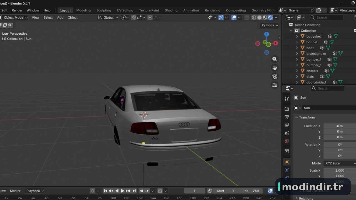Viewport: 356px width, 200px height.
Task: Switch to the Shading workspace tab
Action: click(x=171, y=10)
